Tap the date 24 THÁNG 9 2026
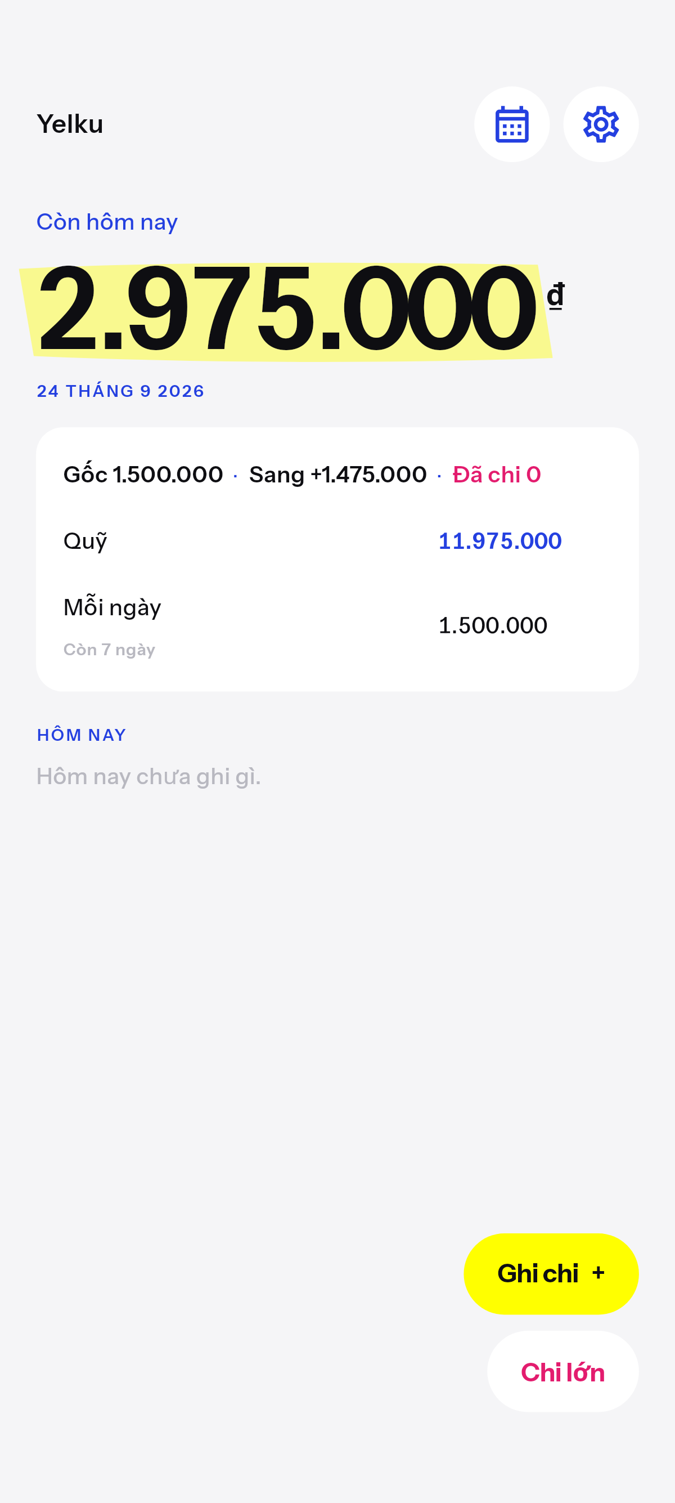 pyautogui.click(x=121, y=391)
